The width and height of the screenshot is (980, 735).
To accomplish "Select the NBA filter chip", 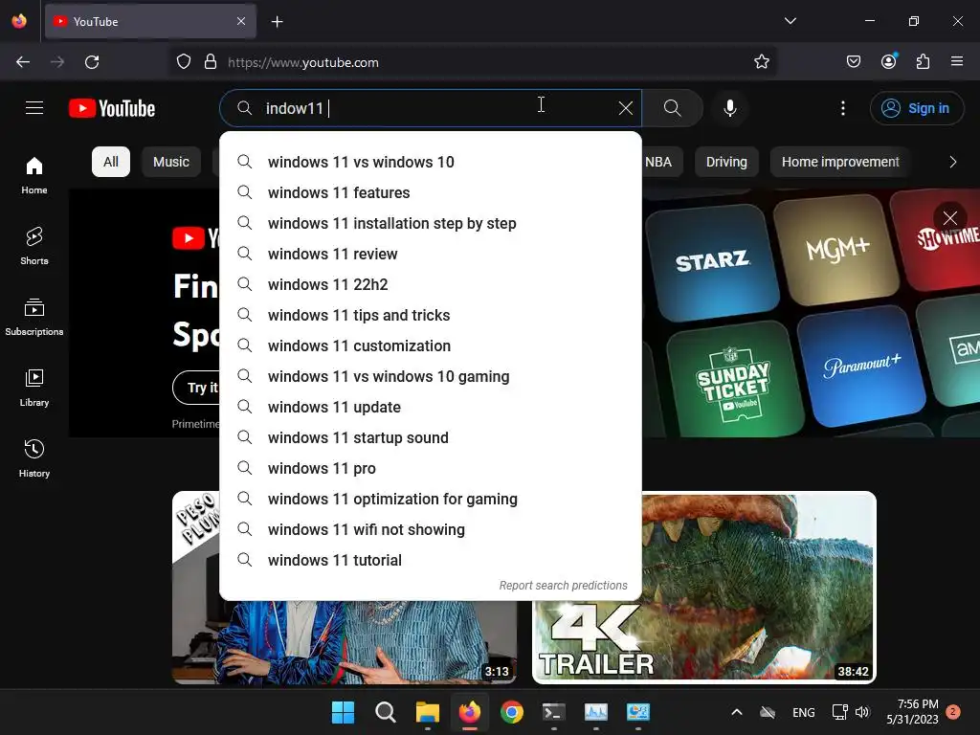I will click(x=661, y=162).
